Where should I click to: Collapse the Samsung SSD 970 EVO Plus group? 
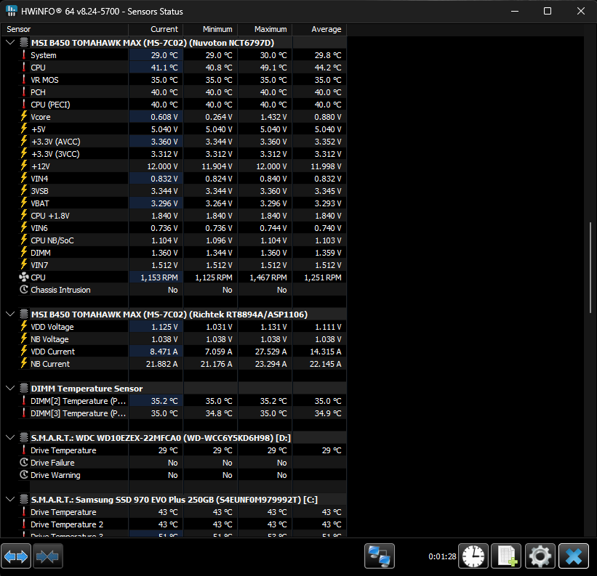click(x=10, y=499)
